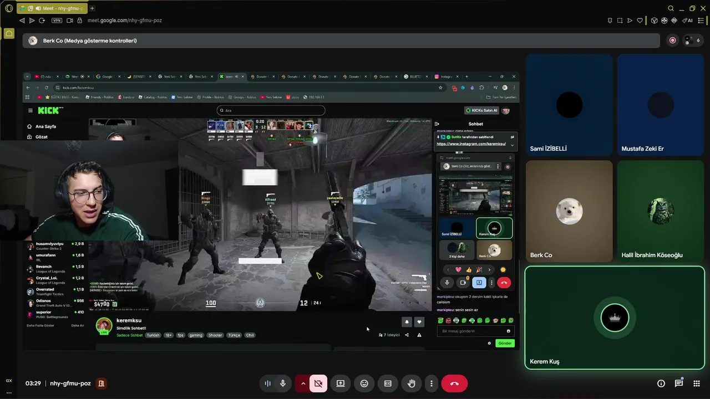
Task: Click the Ara search field in shared Kick page
Action: coord(271,110)
